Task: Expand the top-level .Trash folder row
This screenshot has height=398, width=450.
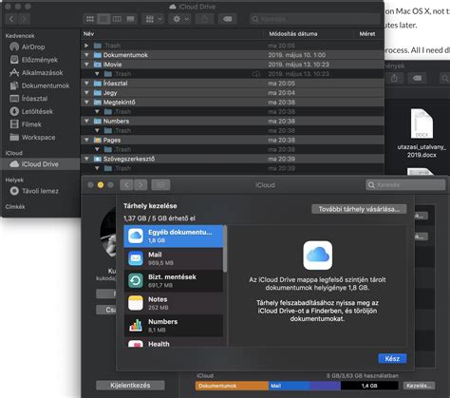Action: 86,46
